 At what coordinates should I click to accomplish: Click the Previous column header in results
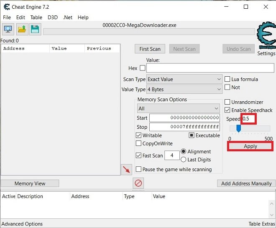click(102, 48)
